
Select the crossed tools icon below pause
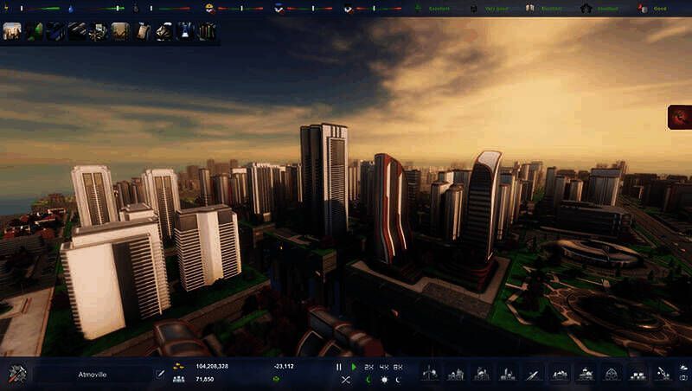click(x=346, y=380)
